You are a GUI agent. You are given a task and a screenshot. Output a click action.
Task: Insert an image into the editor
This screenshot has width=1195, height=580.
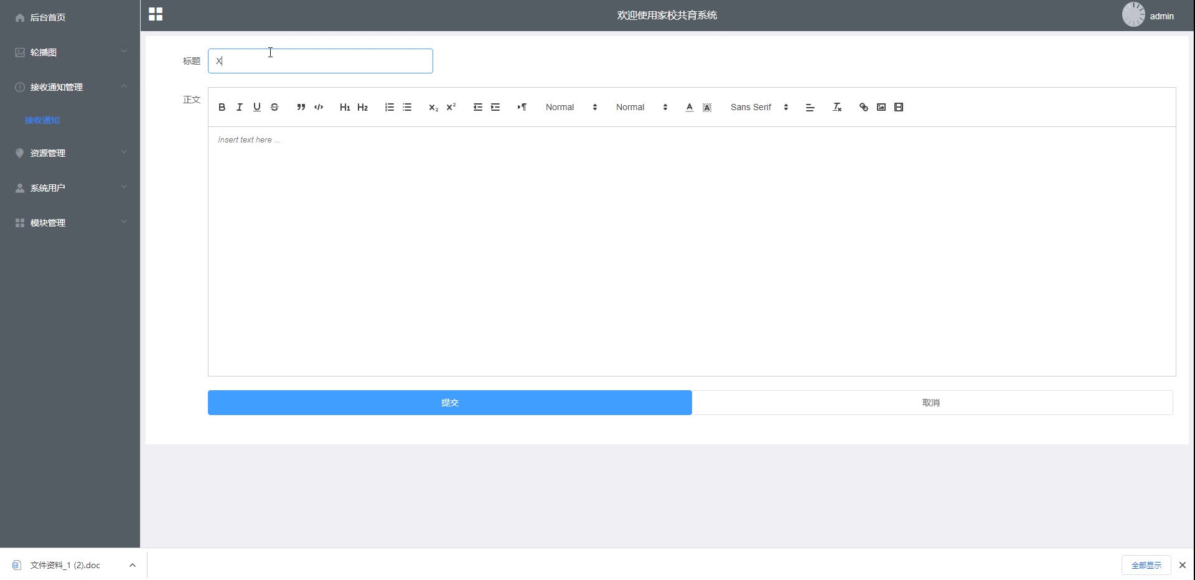pyautogui.click(x=881, y=107)
